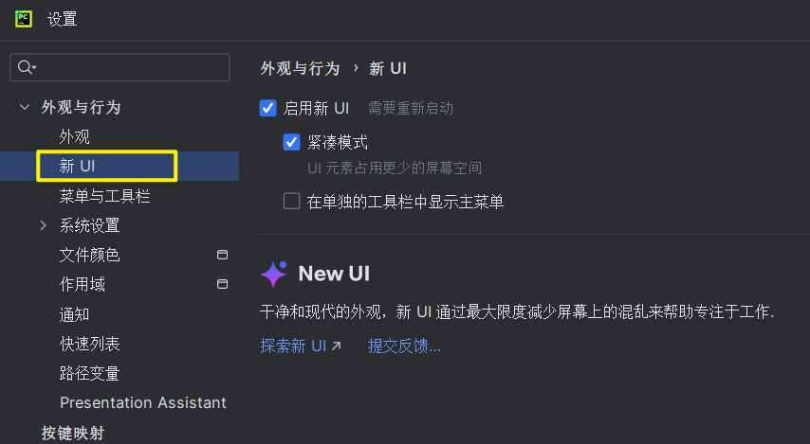Collapse the 外观与行为 tree section
The image size is (810, 444).
click(25, 107)
